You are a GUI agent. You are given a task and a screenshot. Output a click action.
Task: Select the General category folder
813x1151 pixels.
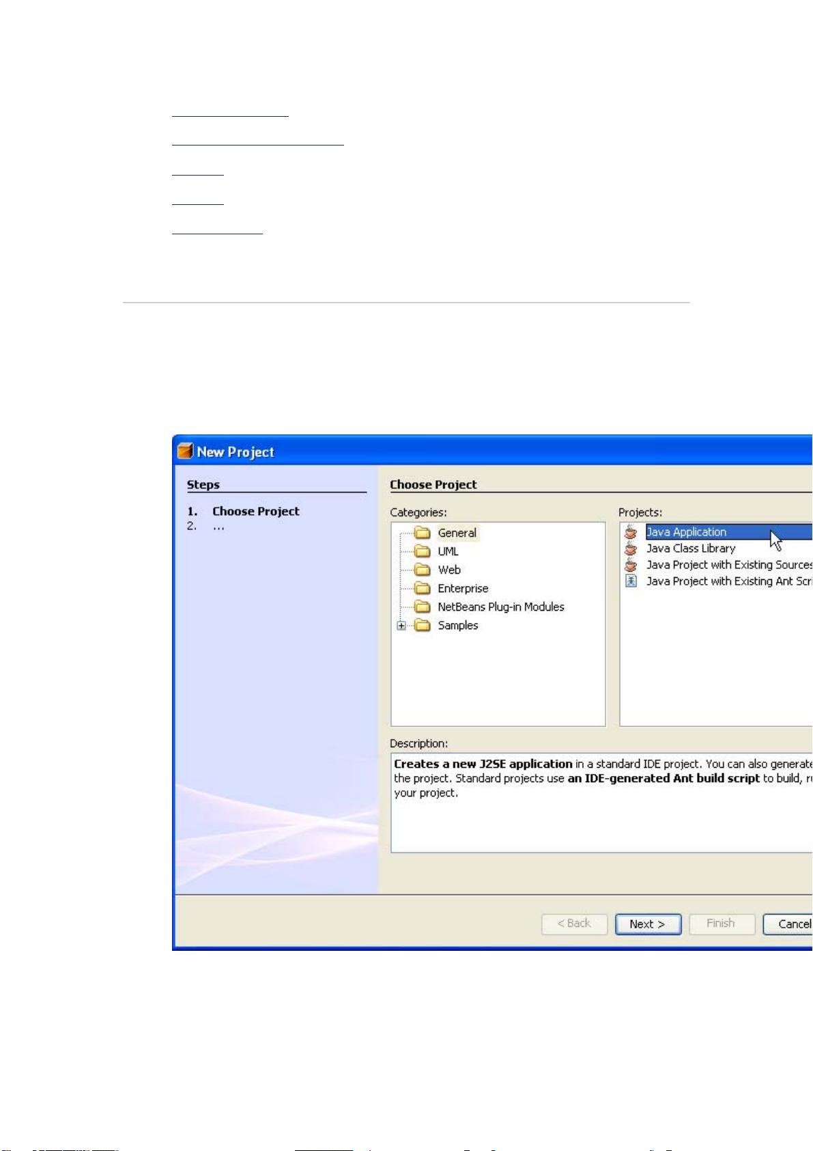[x=446, y=533]
